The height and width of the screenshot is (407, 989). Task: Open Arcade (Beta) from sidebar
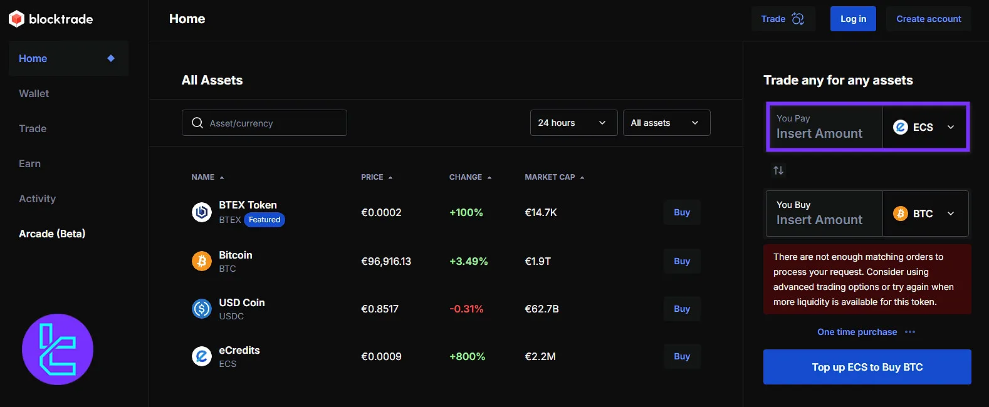click(52, 234)
